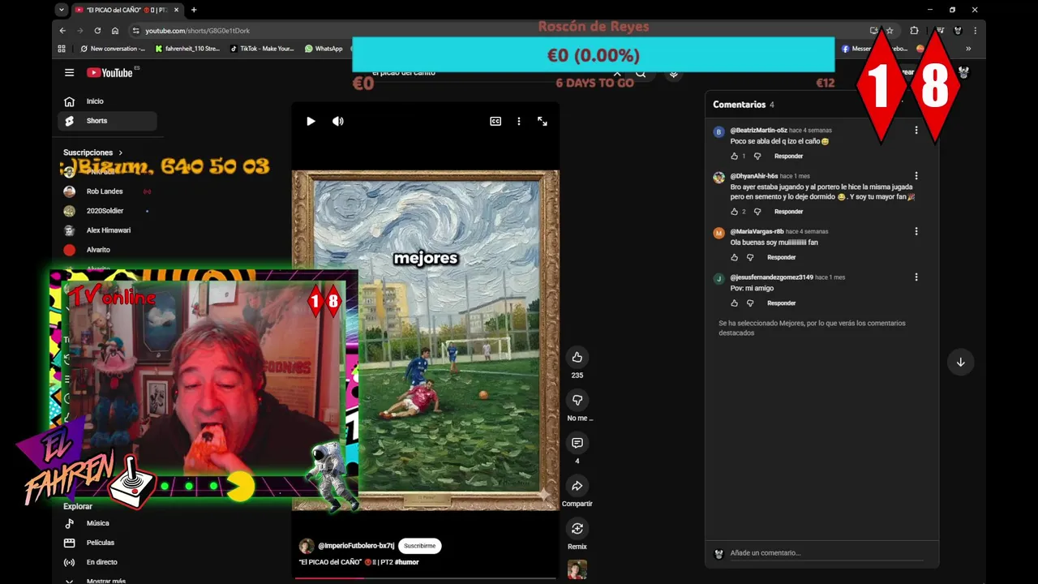The width and height of the screenshot is (1038, 584).
Task: Open the comments icon showing 4
Action: pos(577,443)
